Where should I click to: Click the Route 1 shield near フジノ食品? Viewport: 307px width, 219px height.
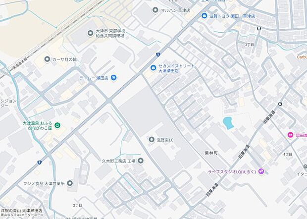point(40,162)
